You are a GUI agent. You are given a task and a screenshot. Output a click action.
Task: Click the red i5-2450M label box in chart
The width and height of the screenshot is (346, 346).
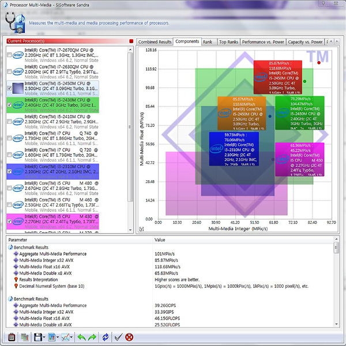pos(278,77)
